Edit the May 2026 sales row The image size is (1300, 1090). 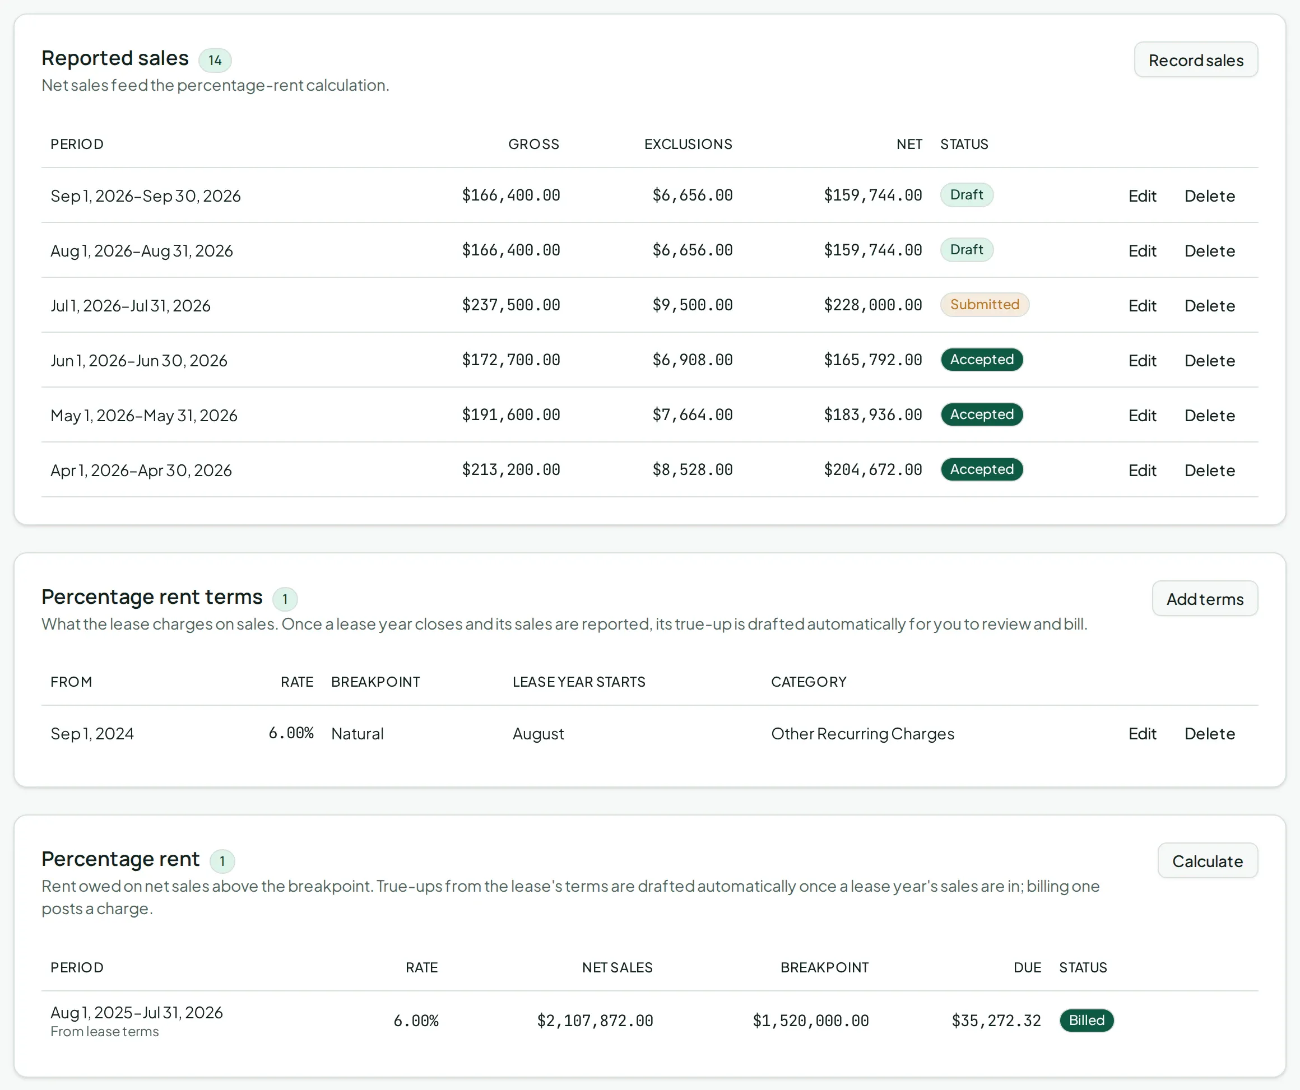coord(1142,415)
